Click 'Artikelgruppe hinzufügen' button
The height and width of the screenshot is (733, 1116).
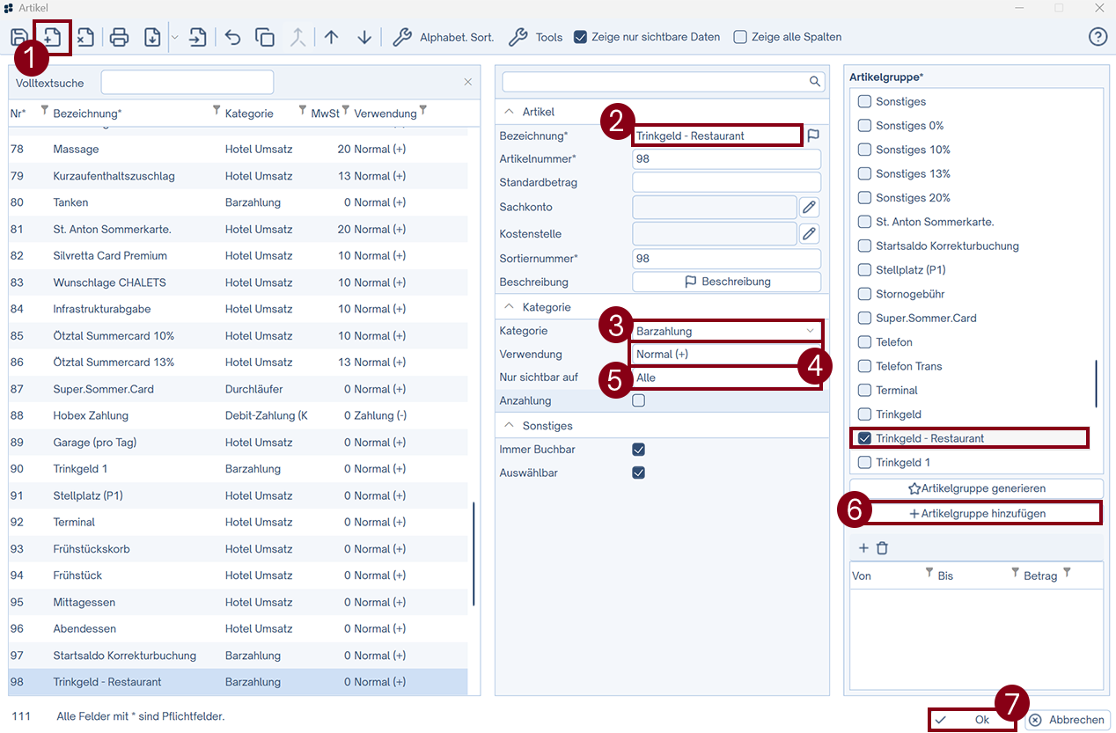click(x=977, y=513)
